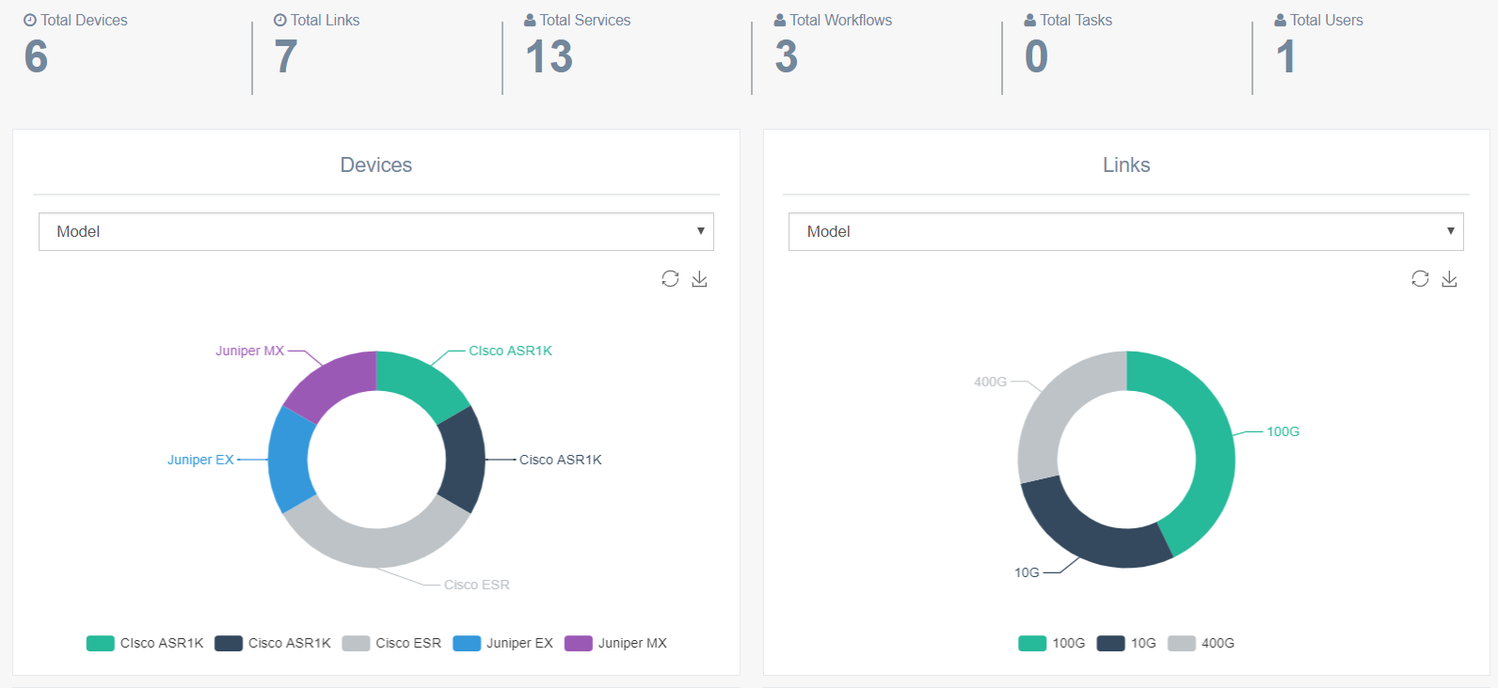Toggle Cisco ESR legend entry
The image size is (1498, 688).
point(391,643)
